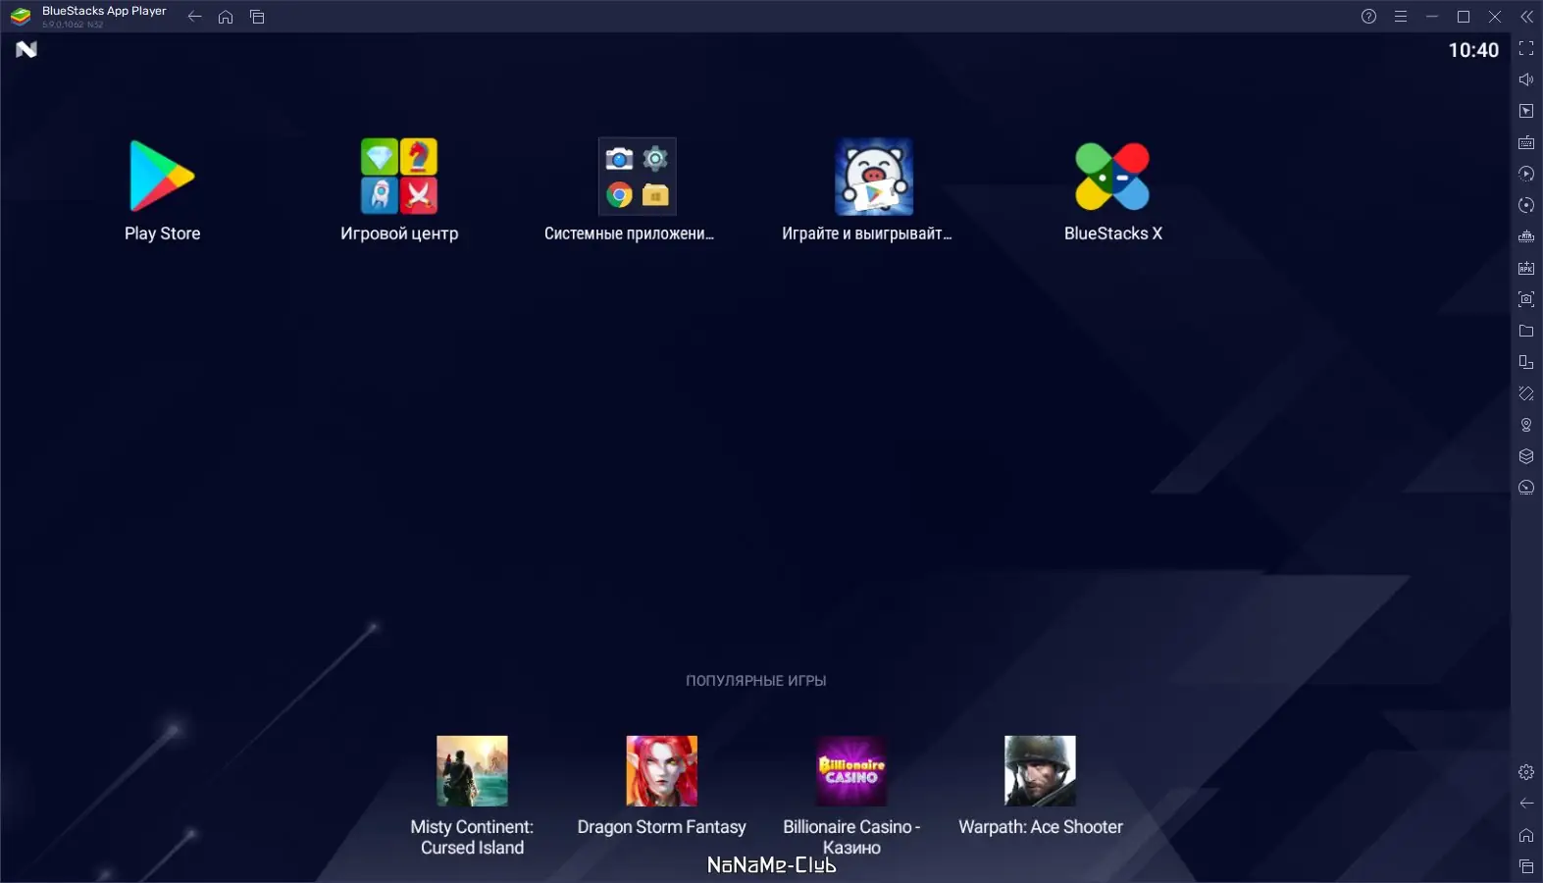1543x883 pixels.
Task: Start Misty Continent: Cursed Island game
Action: tap(472, 771)
